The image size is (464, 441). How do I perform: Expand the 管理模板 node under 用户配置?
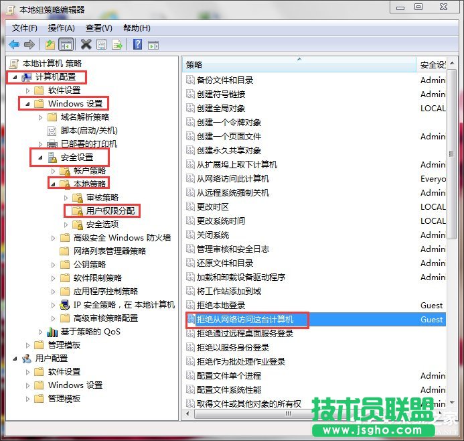(x=27, y=399)
